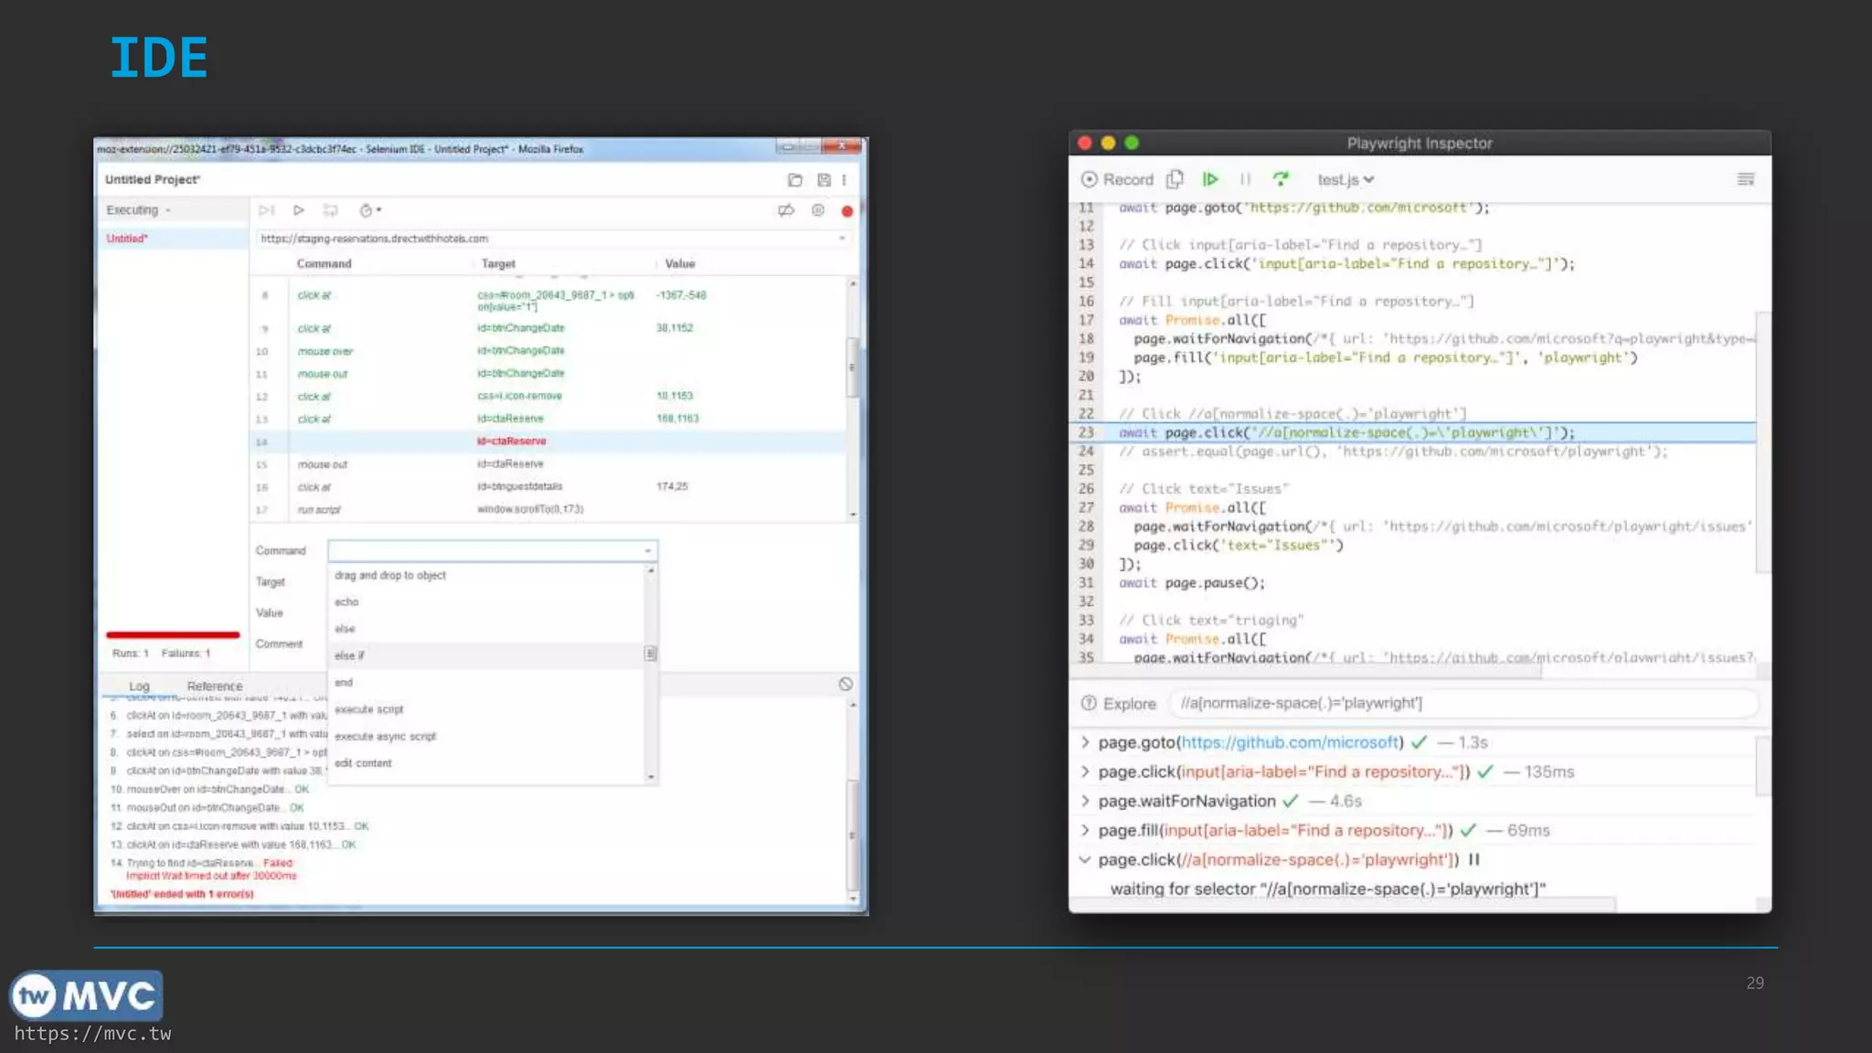Click the disable breakpoints icon
Viewport: 1872px width, 1053px height.
click(785, 210)
